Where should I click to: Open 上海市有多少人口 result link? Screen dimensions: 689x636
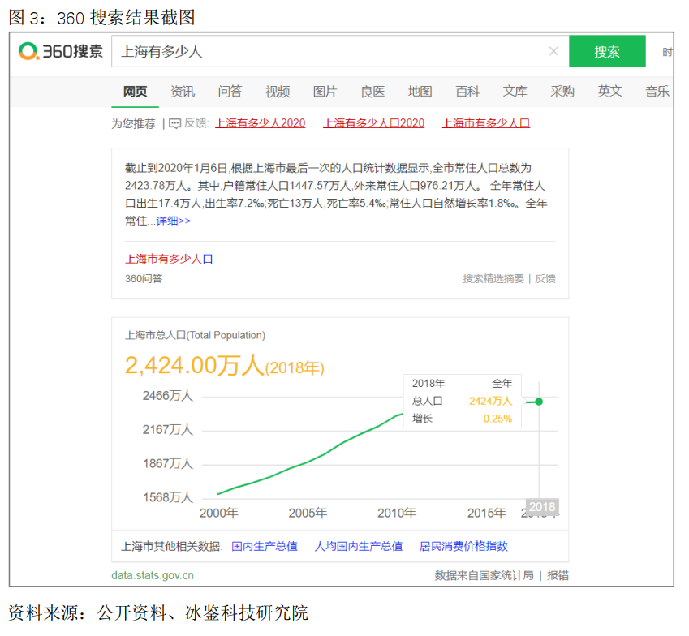tap(169, 259)
